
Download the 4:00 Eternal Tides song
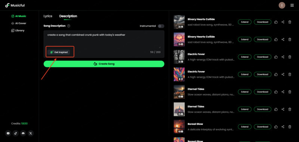point(262,92)
